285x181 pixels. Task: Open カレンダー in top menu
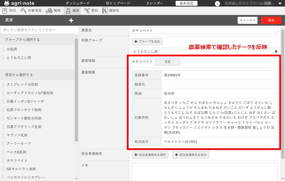(x=155, y=3)
